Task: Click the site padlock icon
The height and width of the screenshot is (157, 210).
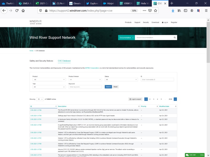Action: [x=46, y=10]
